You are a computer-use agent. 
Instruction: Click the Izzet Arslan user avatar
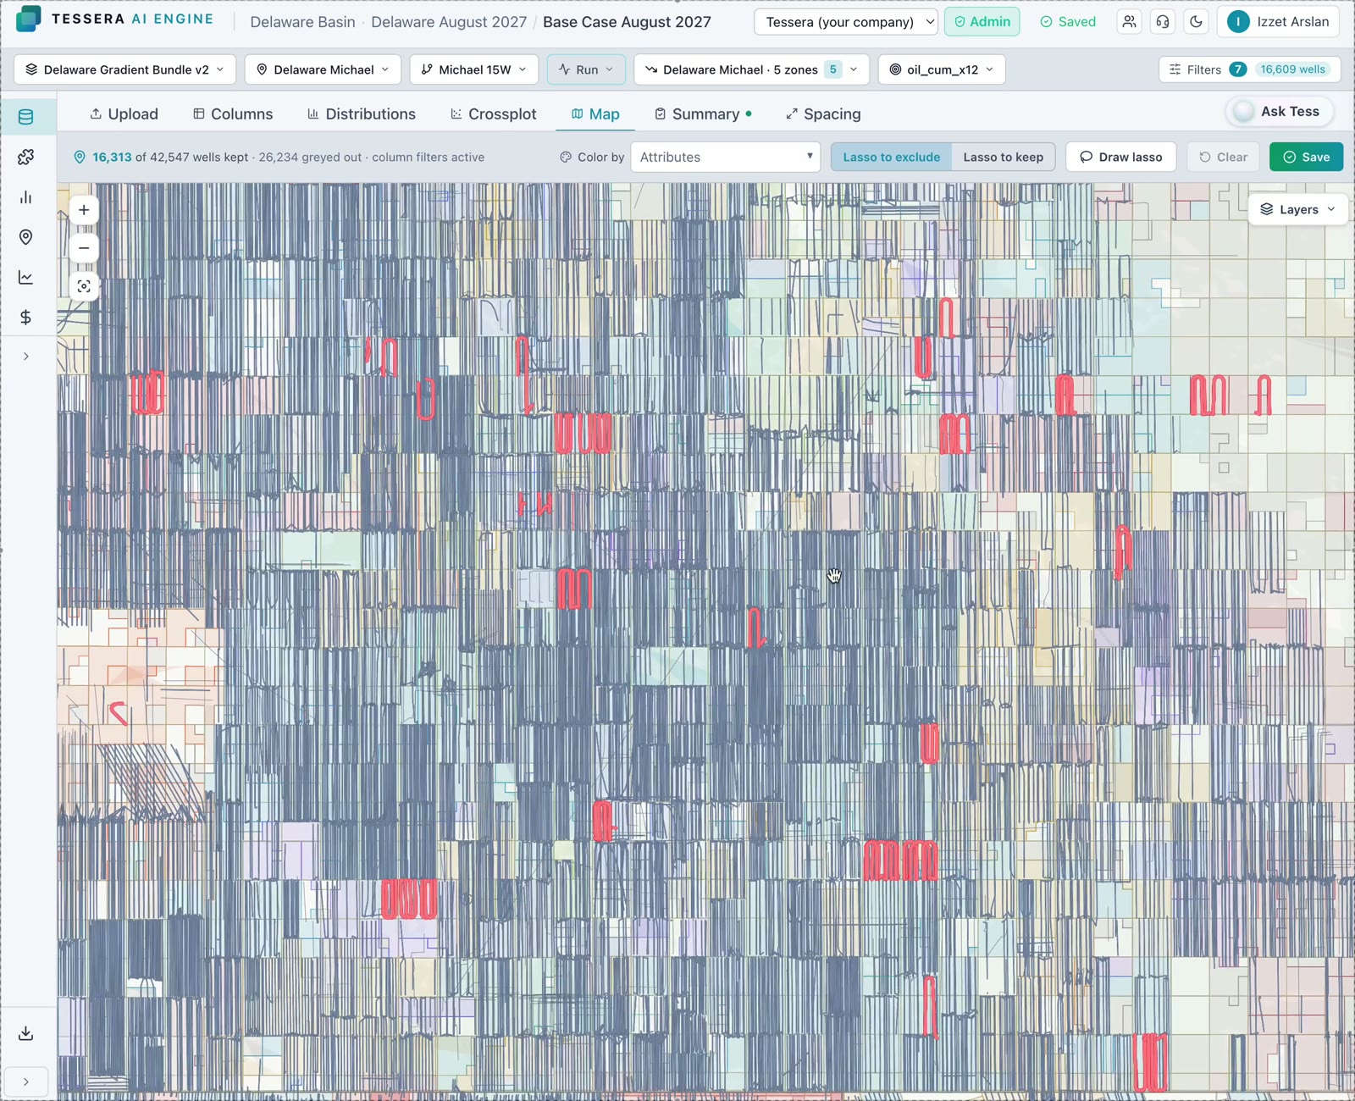pos(1238,22)
